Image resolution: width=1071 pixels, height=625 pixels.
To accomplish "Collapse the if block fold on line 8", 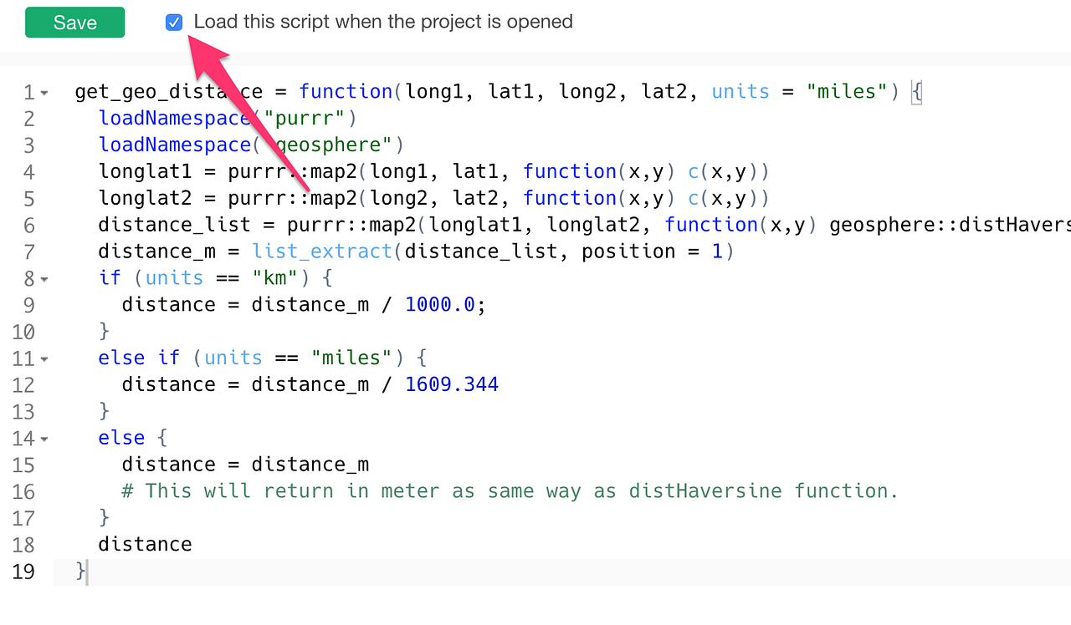I will pos(43,279).
